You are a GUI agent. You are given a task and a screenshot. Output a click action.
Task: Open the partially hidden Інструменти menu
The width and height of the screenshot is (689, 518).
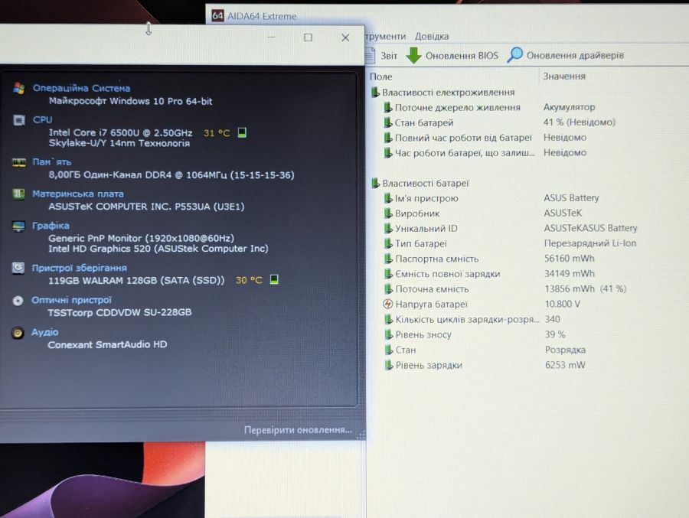point(386,37)
